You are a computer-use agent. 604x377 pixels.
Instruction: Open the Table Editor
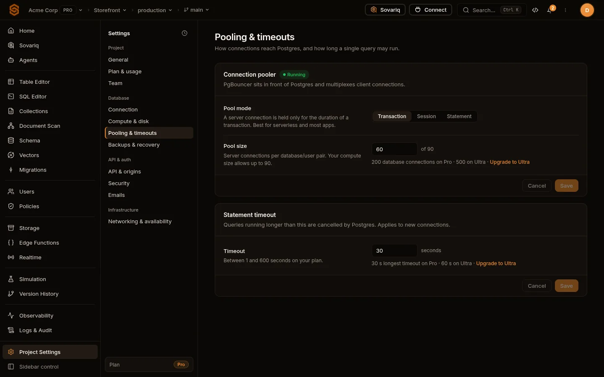pyautogui.click(x=50, y=82)
